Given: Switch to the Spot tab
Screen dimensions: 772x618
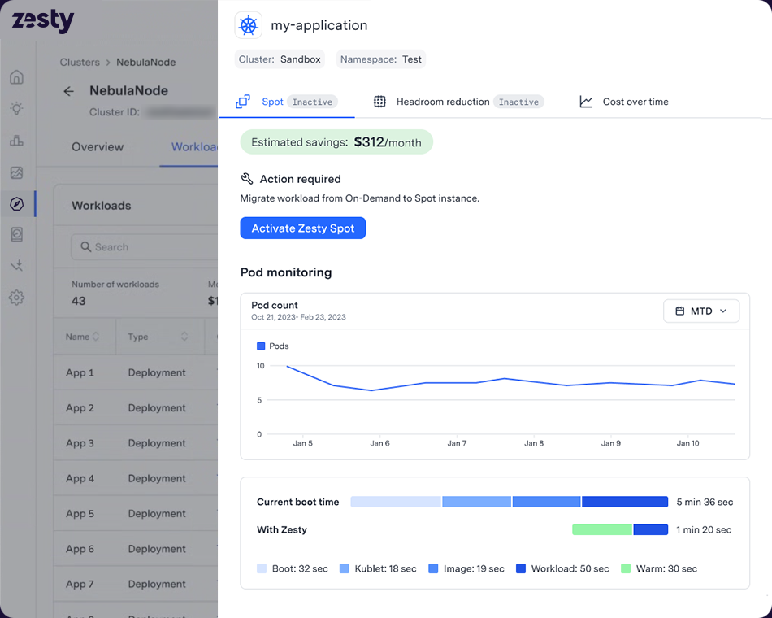Looking at the screenshot, I should [287, 102].
